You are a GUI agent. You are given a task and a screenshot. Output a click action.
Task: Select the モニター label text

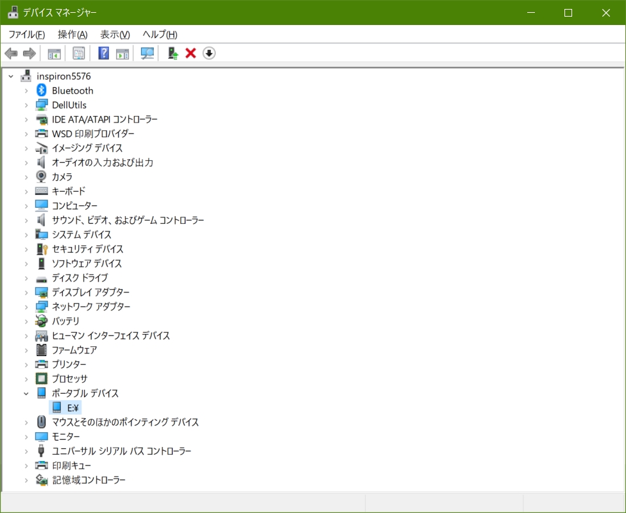pos(66,436)
